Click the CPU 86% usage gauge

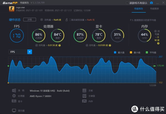pyautogui.click(x=39, y=36)
